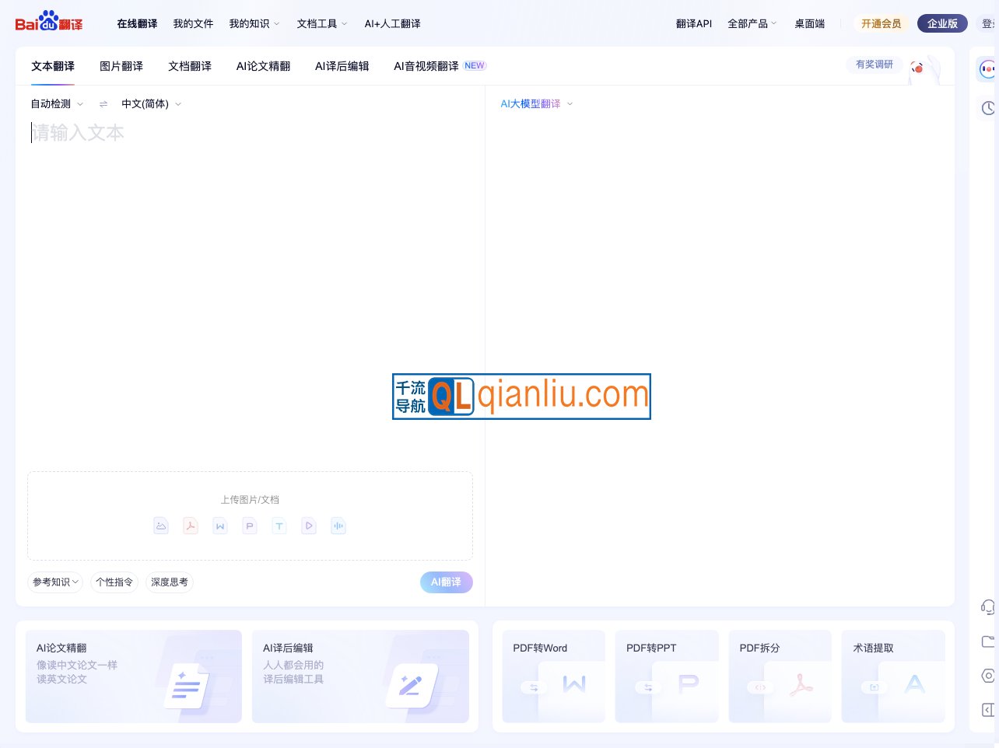
Task: Select the PDF upload icon
Action: [x=191, y=526]
